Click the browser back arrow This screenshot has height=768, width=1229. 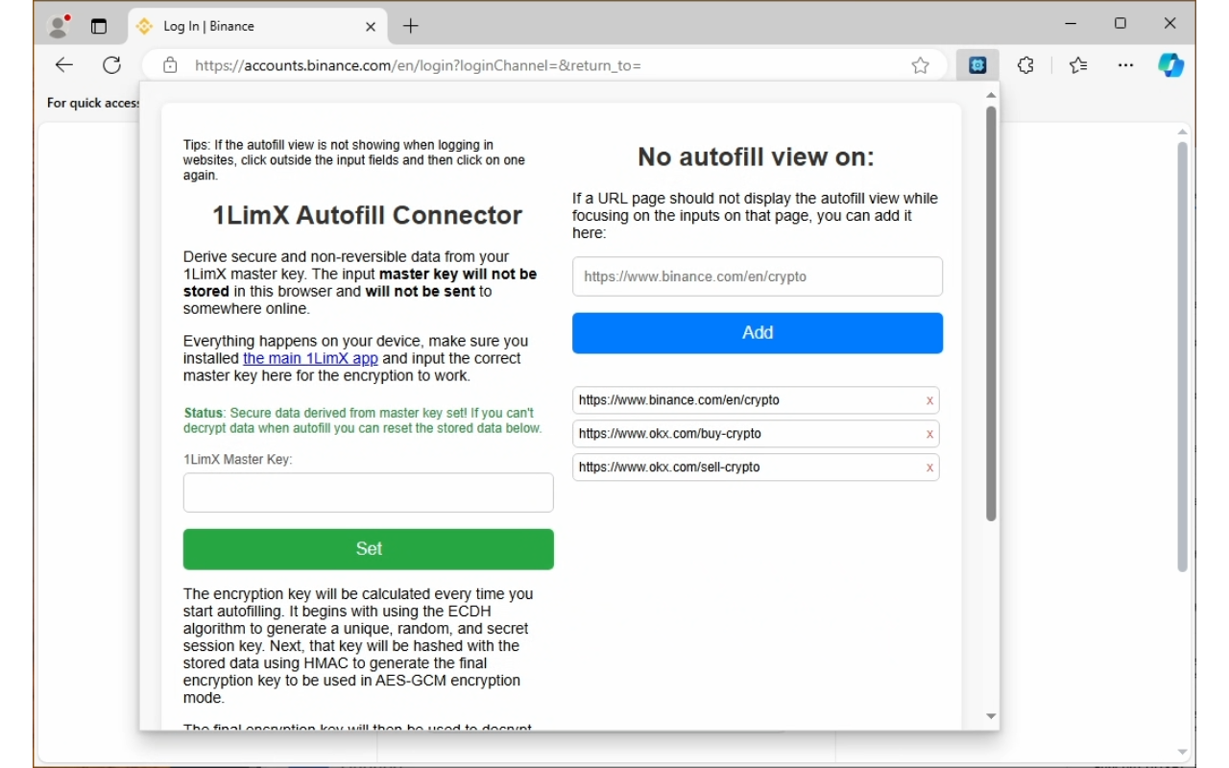63,65
